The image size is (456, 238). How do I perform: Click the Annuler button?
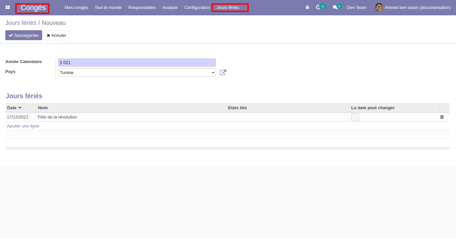click(x=56, y=35)
